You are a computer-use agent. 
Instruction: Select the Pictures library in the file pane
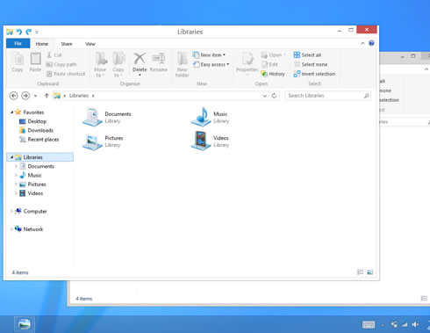103,141
